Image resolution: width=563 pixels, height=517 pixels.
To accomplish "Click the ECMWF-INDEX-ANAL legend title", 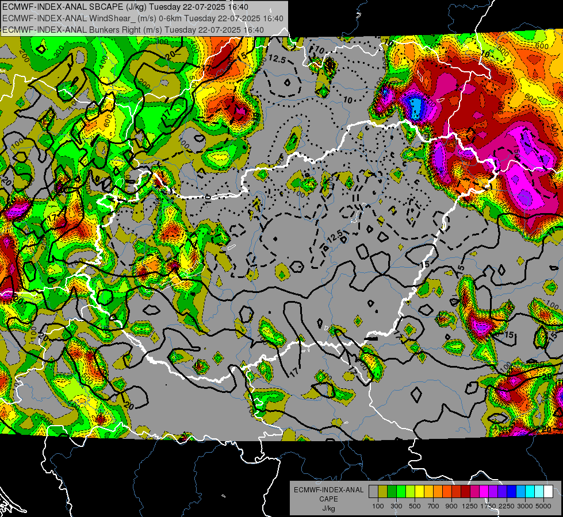I will (x=328, y=490).
